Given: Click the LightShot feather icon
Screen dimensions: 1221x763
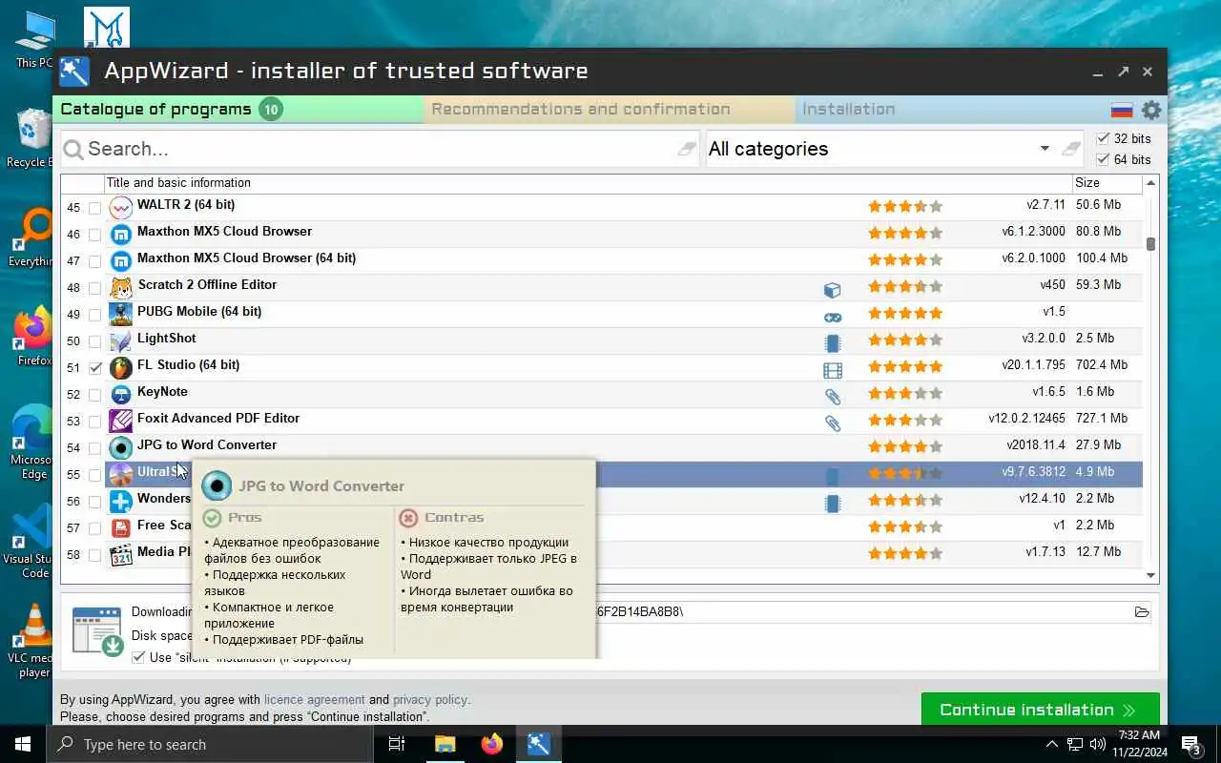Looking at the screenshot, I should click(120, 340).
